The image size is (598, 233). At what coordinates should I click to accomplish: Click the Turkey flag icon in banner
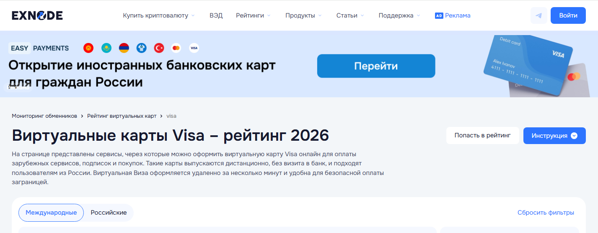(x=159, y=48)
